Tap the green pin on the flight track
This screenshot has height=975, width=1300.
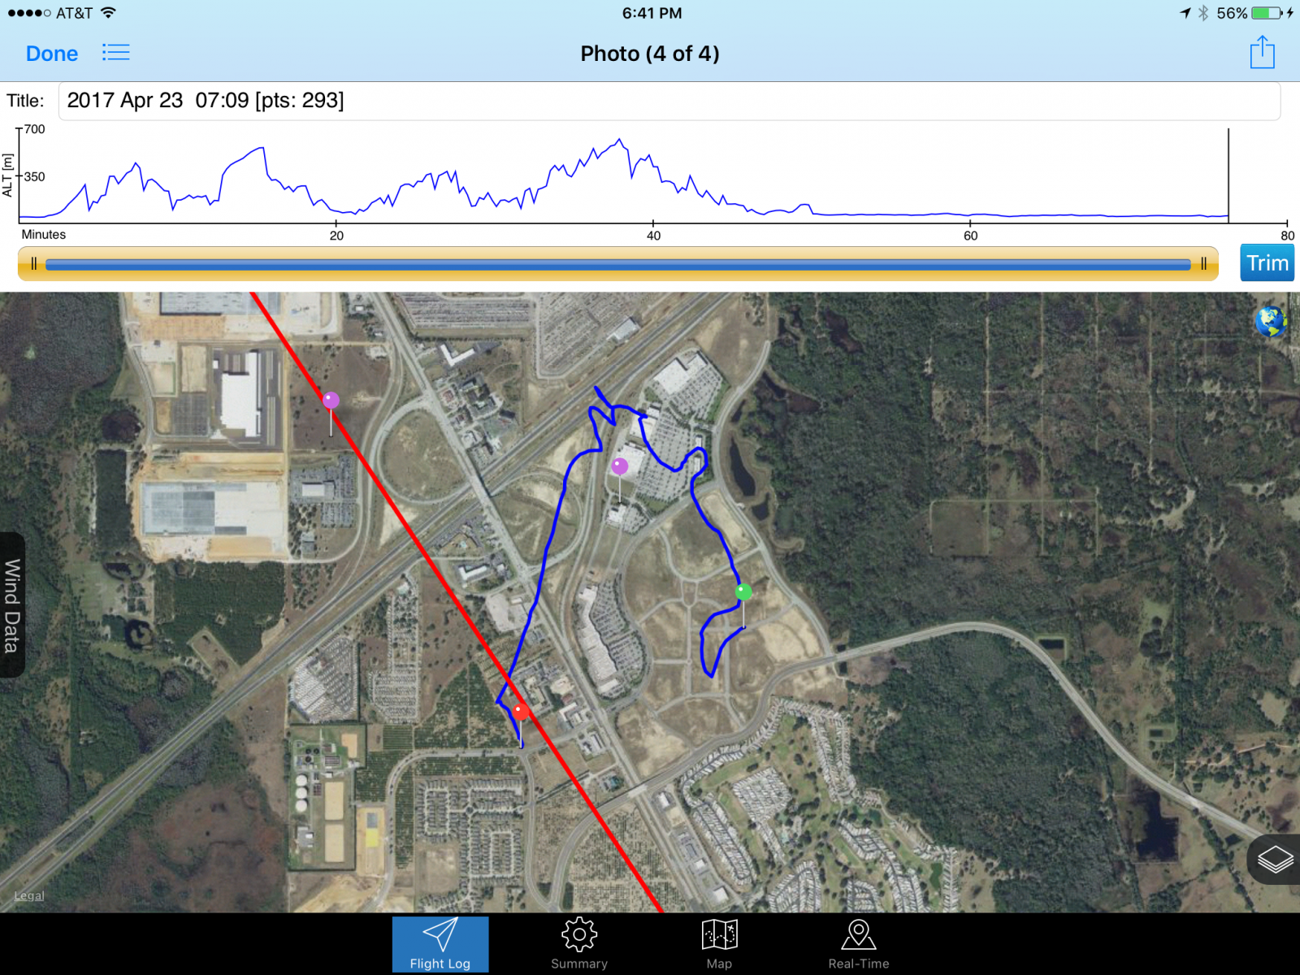(x=743, y=592)
